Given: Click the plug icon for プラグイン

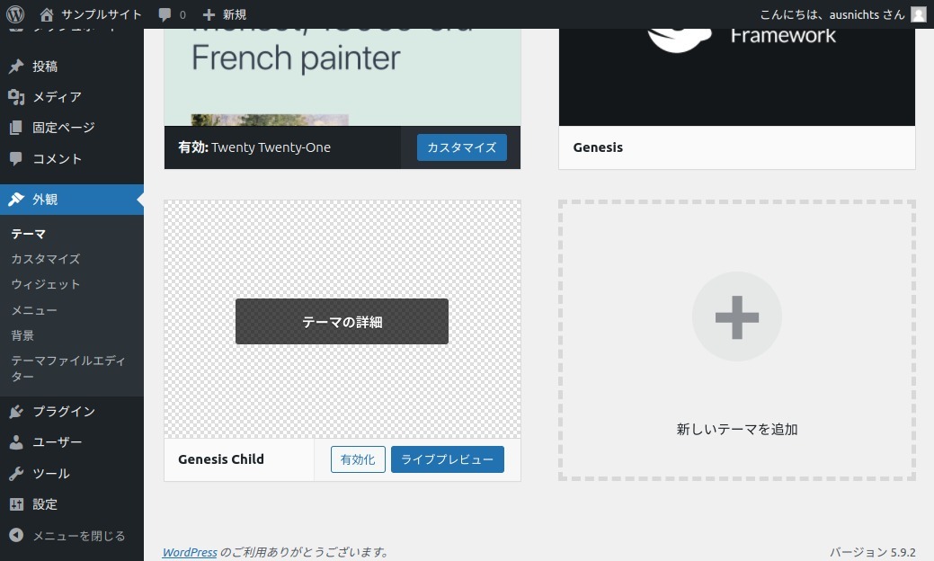Looking at the screenshot, I should pyautogui.click(x=16, y=412).
